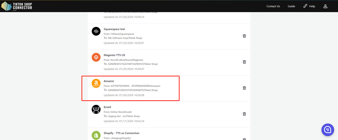Delete the Amazon connection
Viewport: 338px width, 140px height.
[244, 88]
